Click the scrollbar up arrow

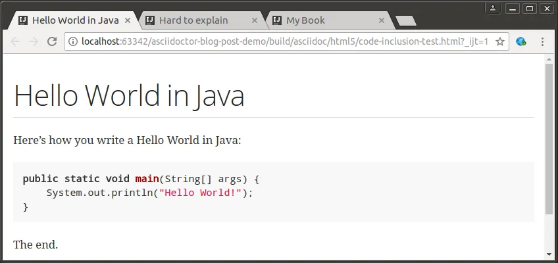click(x=549, y=59)
